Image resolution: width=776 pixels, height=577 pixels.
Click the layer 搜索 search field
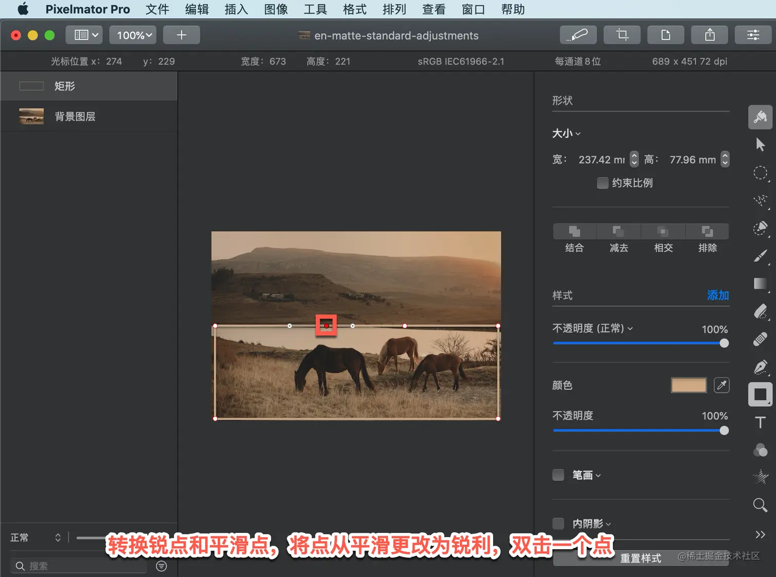[x=79, y=566]
